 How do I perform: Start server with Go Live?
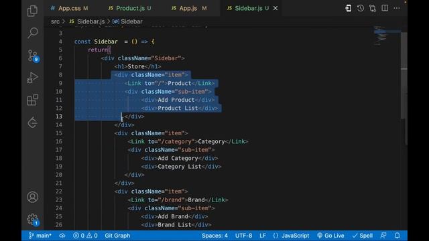tap(330, 236)
